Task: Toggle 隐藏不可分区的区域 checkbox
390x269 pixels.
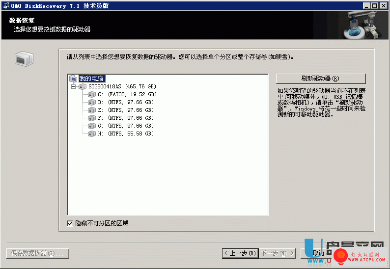Action: click(x=70, y=223)
